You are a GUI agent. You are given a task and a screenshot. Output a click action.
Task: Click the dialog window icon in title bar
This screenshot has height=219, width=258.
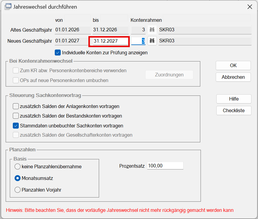8,7
